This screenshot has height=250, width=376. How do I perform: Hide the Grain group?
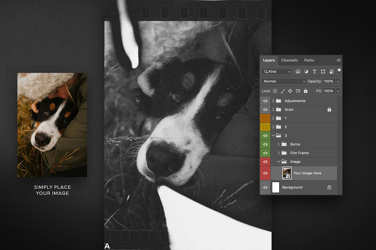tap(265, 110)
